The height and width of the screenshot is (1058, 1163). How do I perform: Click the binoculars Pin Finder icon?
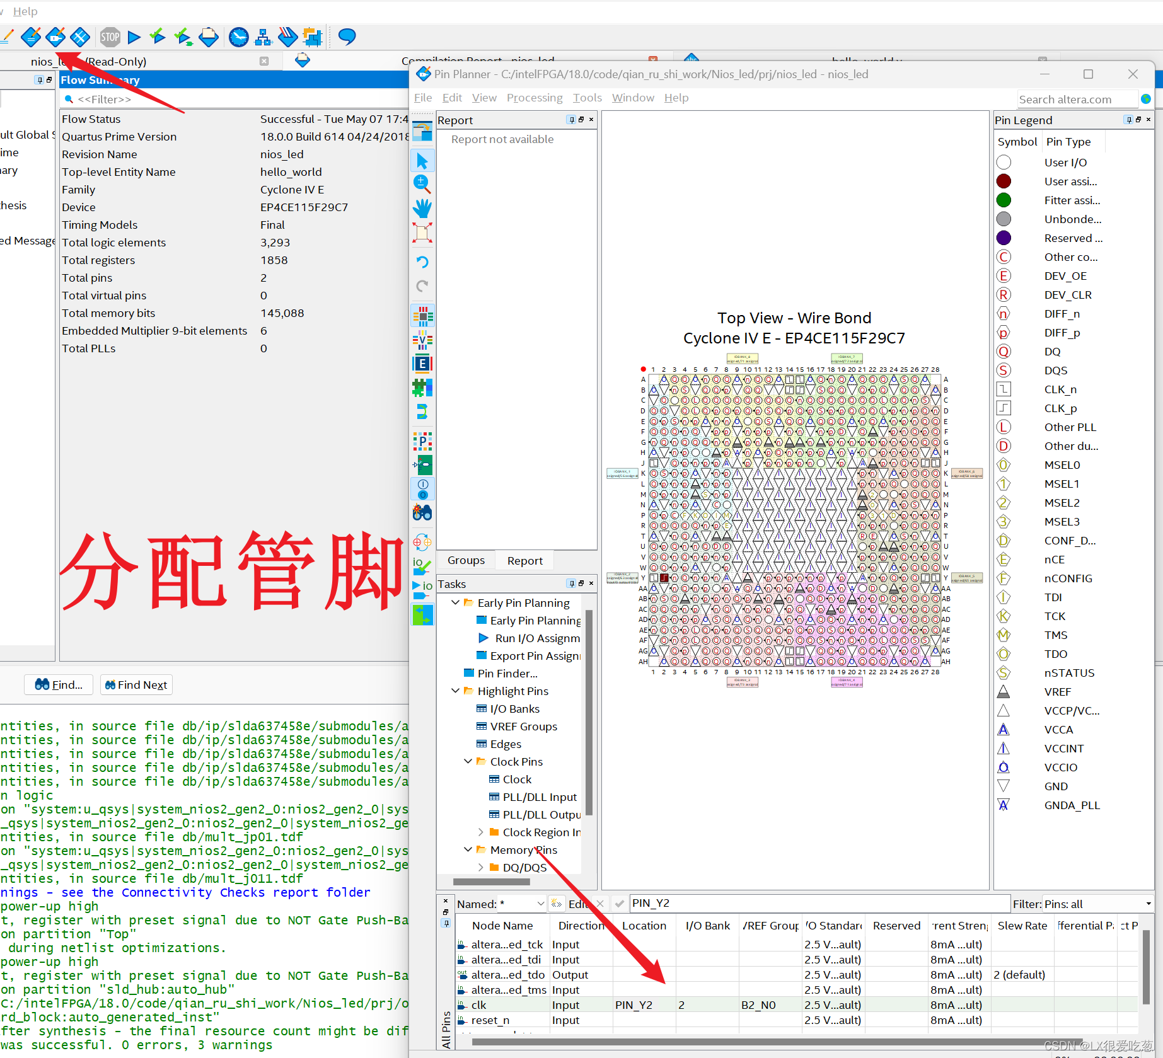[422, 513]
